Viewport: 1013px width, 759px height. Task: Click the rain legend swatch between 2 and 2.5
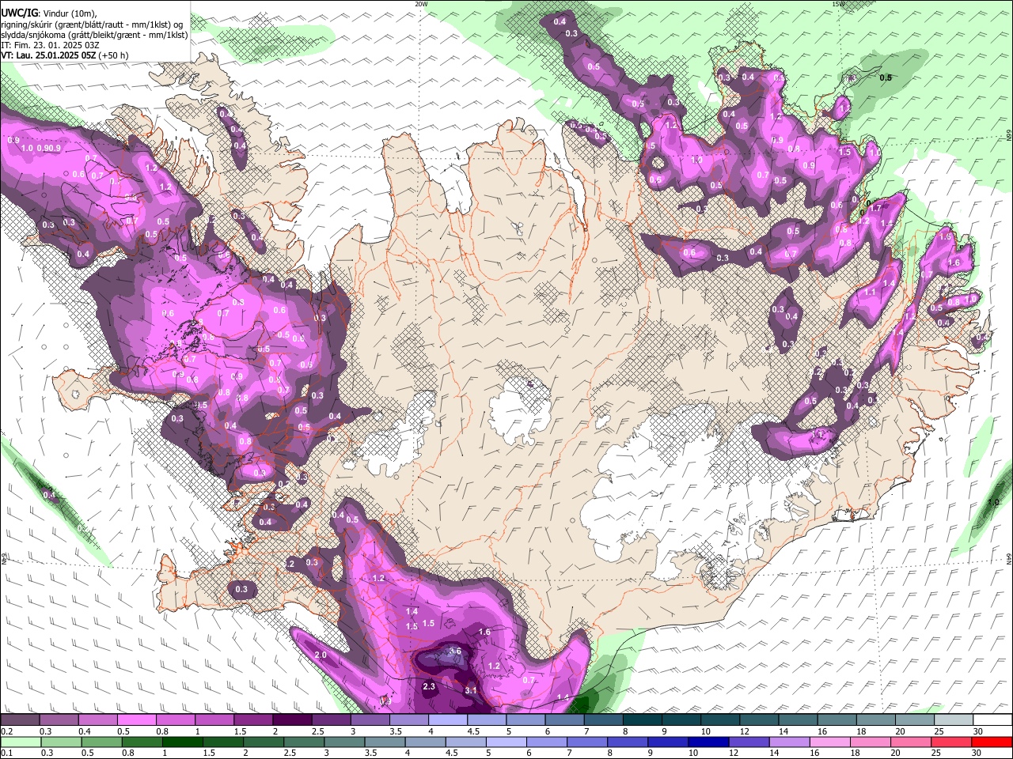pos(264,742)
